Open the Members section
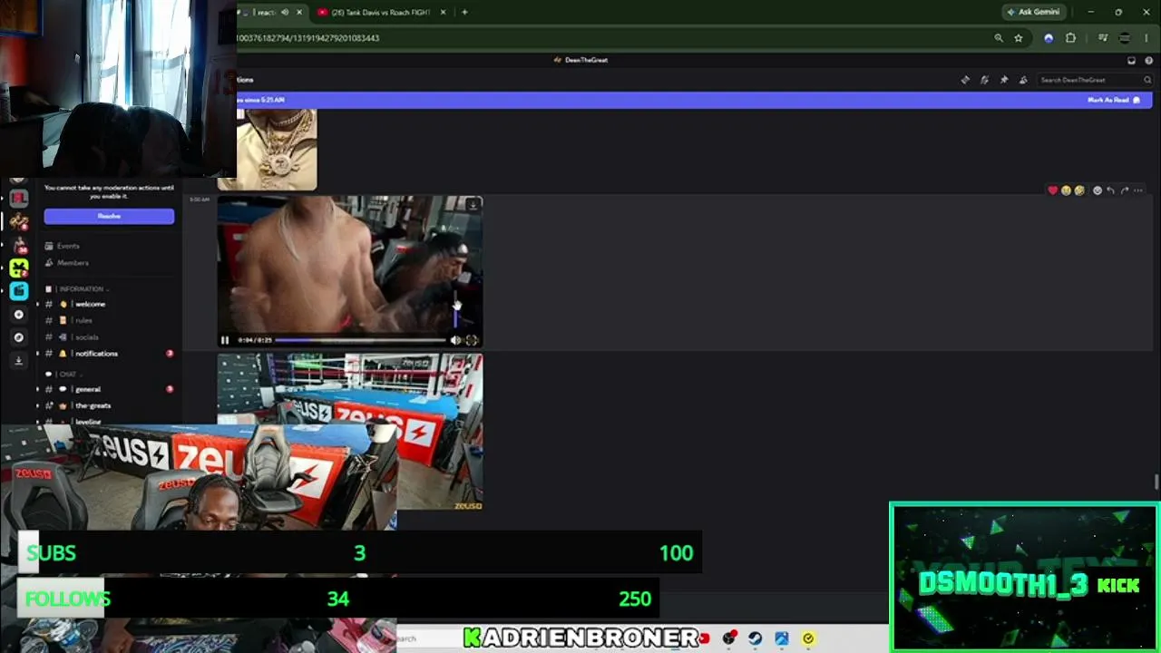The image size is (1161, 653). click(x=73, y=263)
